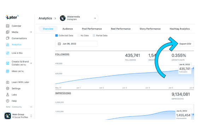The height and width of the screenshot is (133, 199).
Task: Click the Ideas (BETA) icon
Action: point(8,71)
